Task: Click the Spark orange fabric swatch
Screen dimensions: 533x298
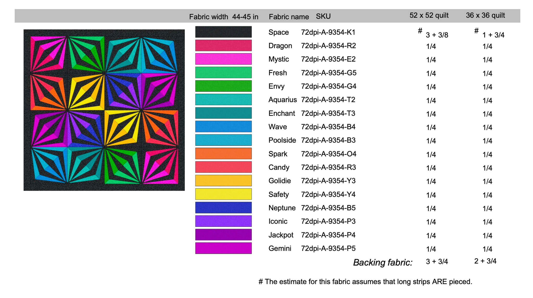Action: [223, 154]
